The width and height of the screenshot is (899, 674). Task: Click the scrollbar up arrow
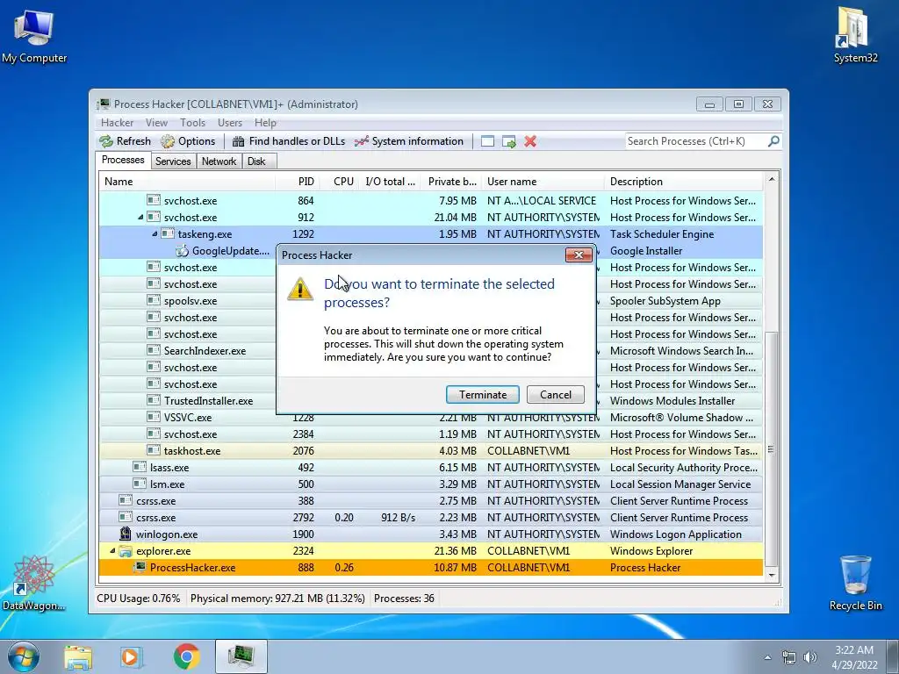(772, 179)
